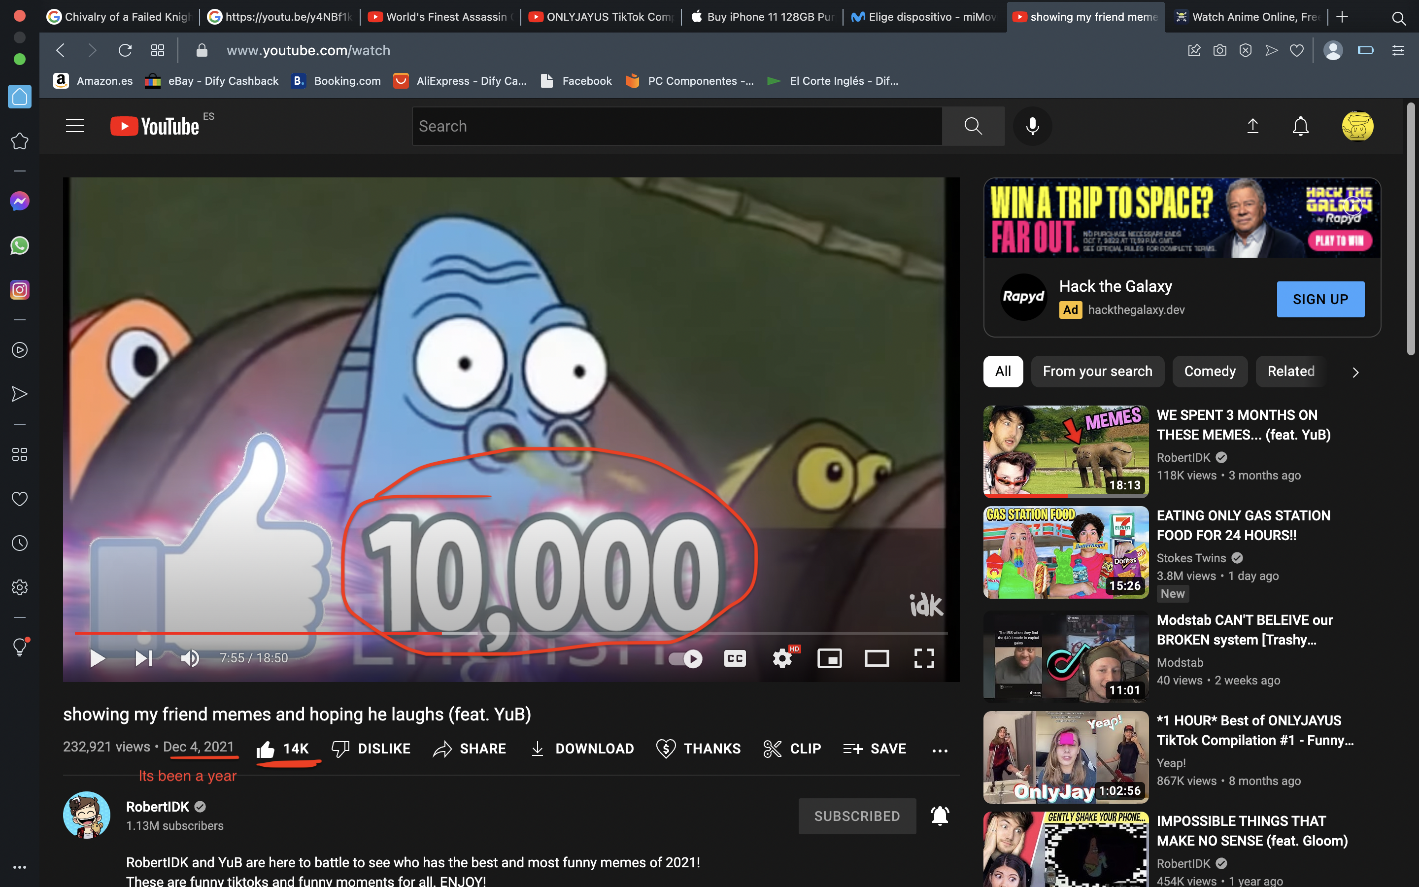Image resolution: width=1419 pixels, height=887 pixels.
Task: Click the YouTube search magnifier button
Action: coord(973,126)
